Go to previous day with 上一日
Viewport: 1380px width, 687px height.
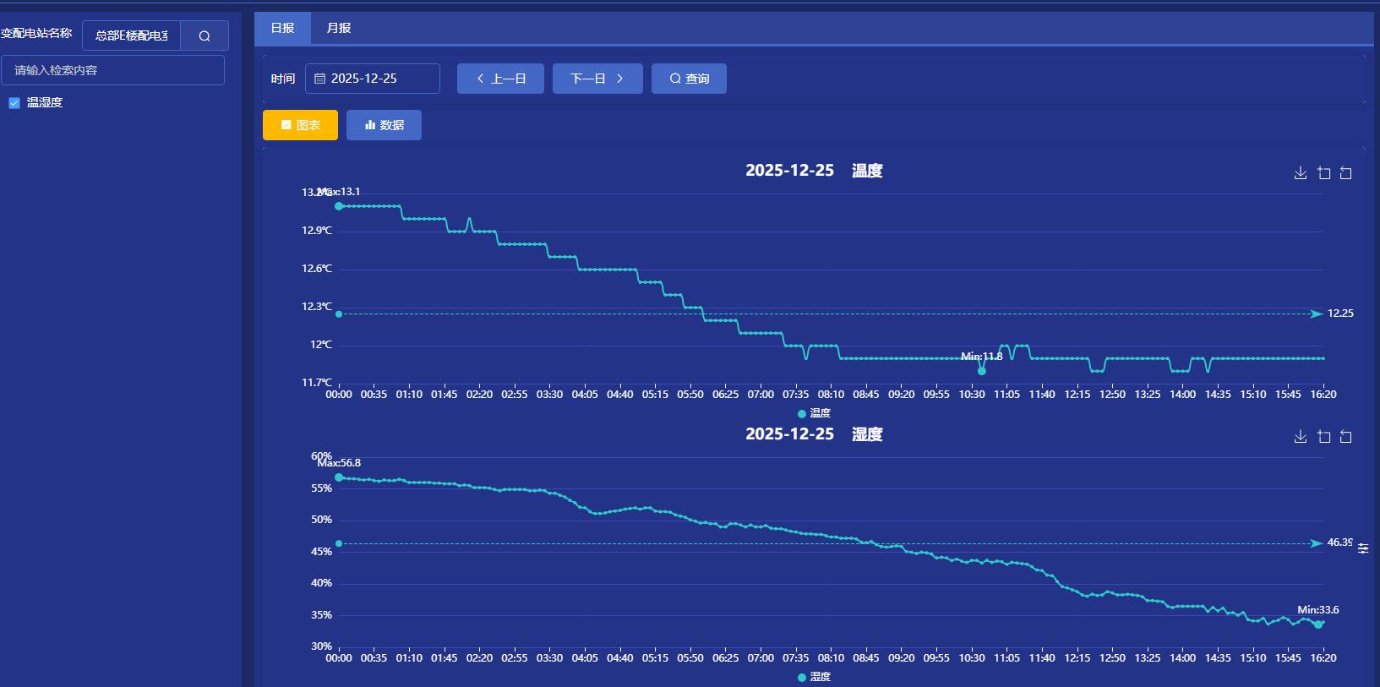coord(500,79)
